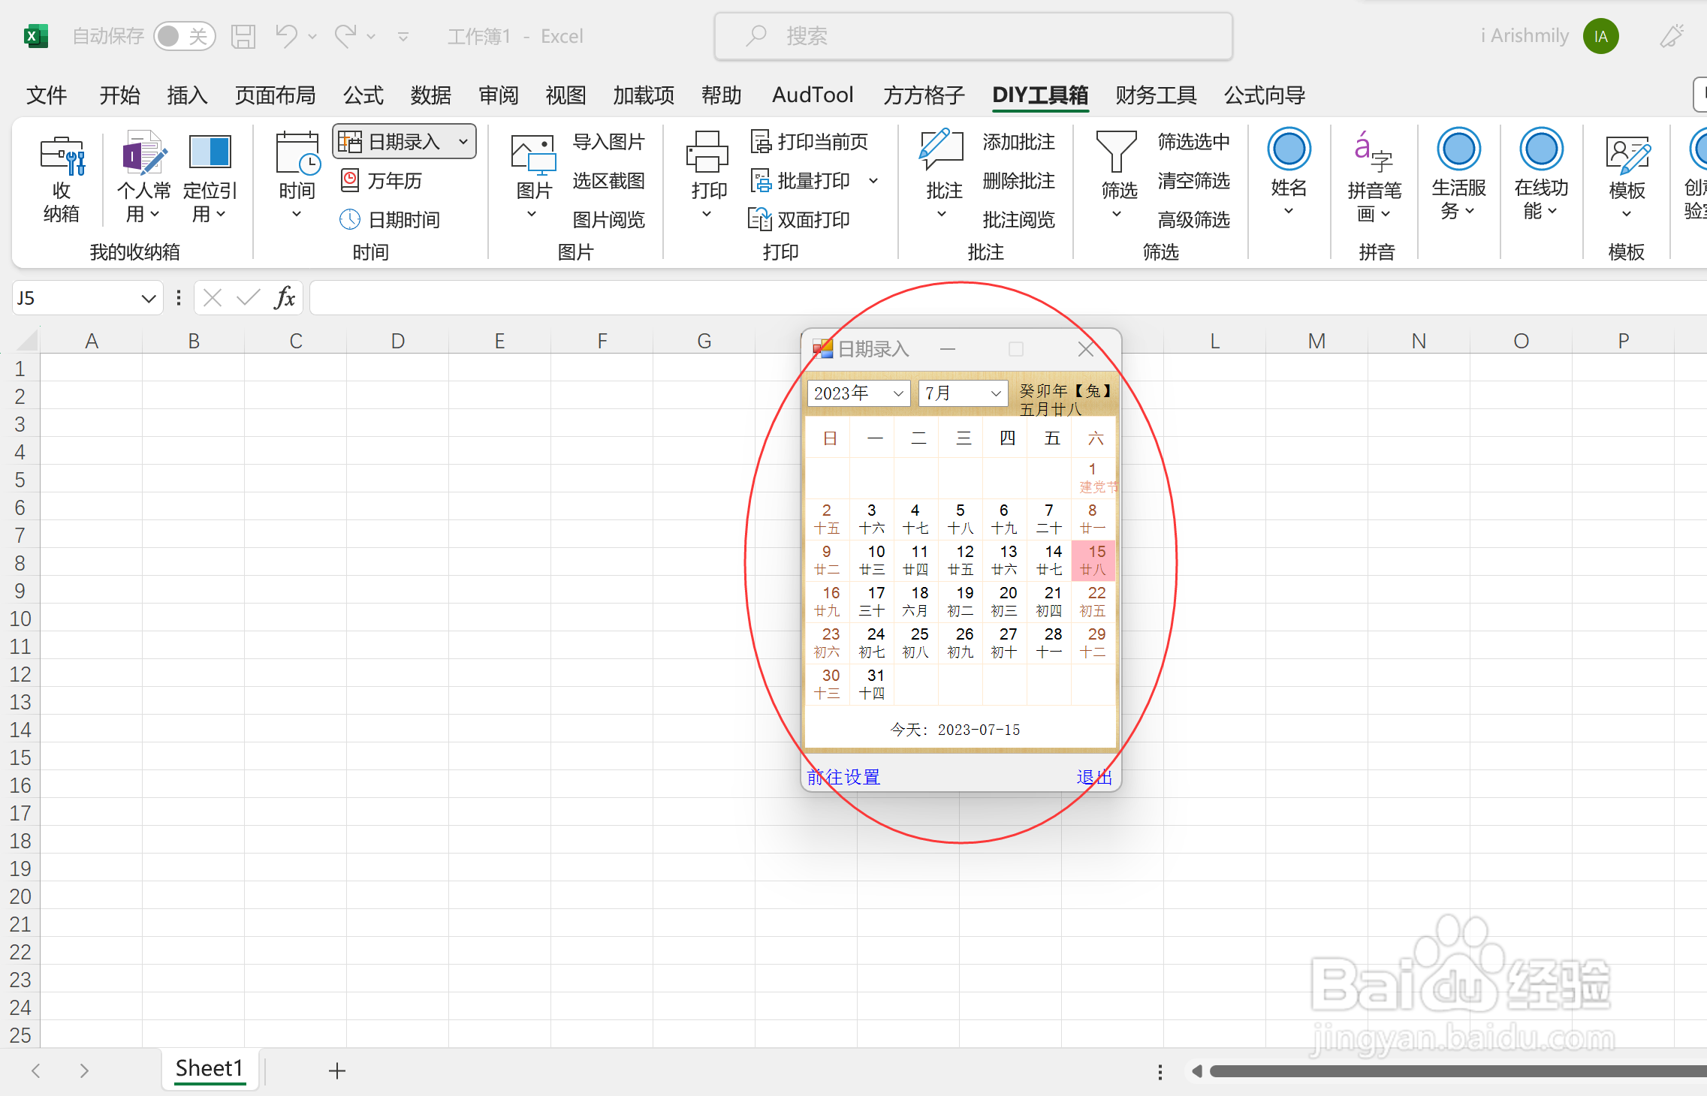The height and width of the screenshot is (1096, 1707).
Task: Switch to the AudTool tab
Action: click(x=813, y=95)
